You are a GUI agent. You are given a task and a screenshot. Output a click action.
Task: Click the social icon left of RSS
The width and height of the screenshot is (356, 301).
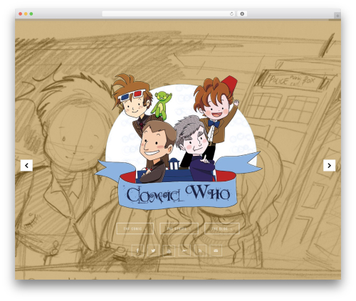click(x=184, y=250)
